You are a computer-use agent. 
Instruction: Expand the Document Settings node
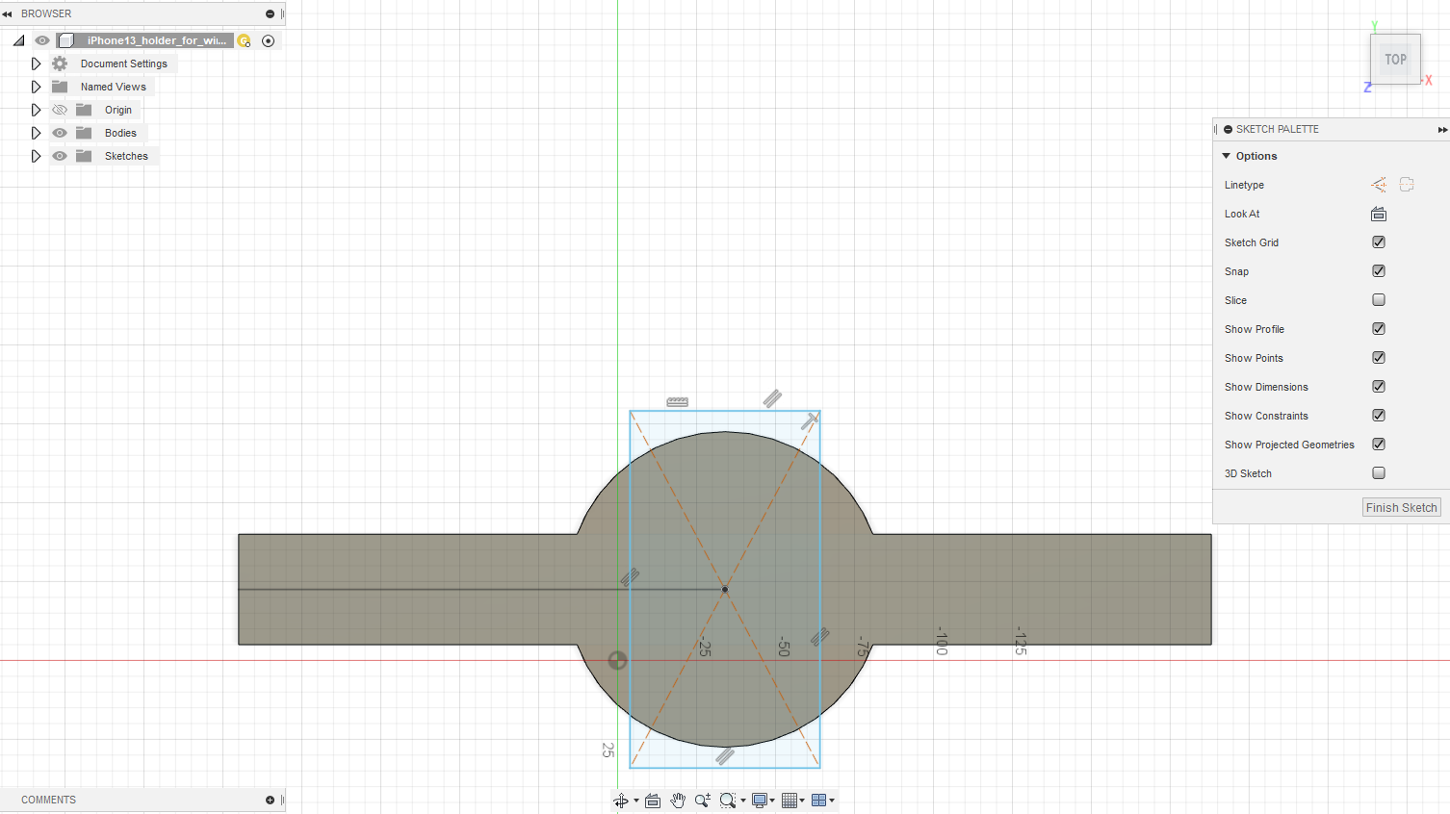coord(36,63)
